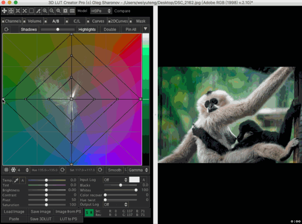Click the grid display toolbar icon
The image size is (302, 224).
[x=72, y=11]
